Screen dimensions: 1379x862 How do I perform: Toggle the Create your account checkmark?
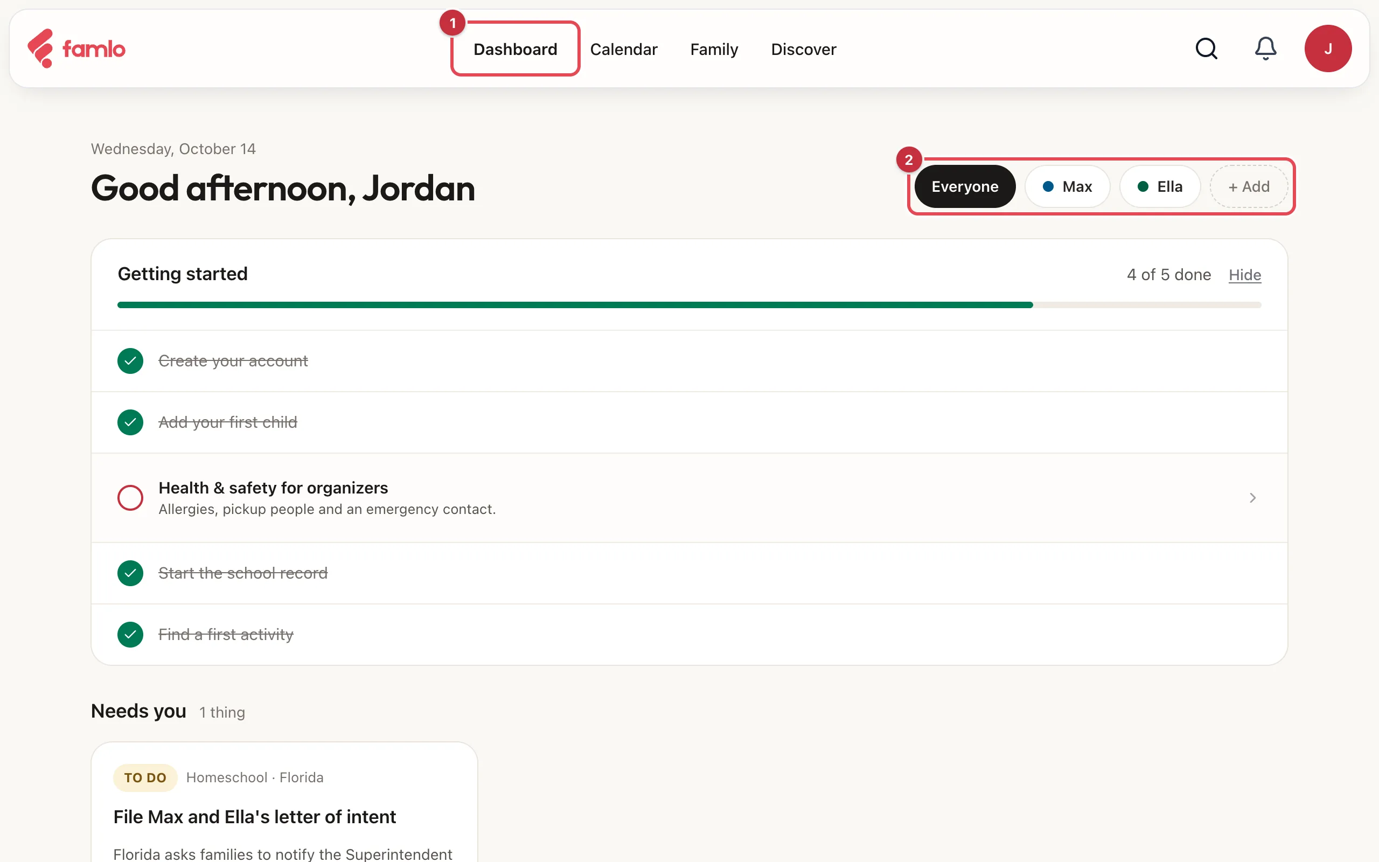(x=130, y=361)
